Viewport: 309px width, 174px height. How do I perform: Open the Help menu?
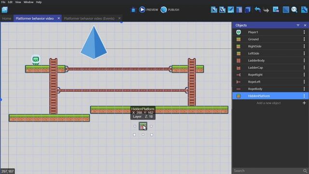click(39, 2)
